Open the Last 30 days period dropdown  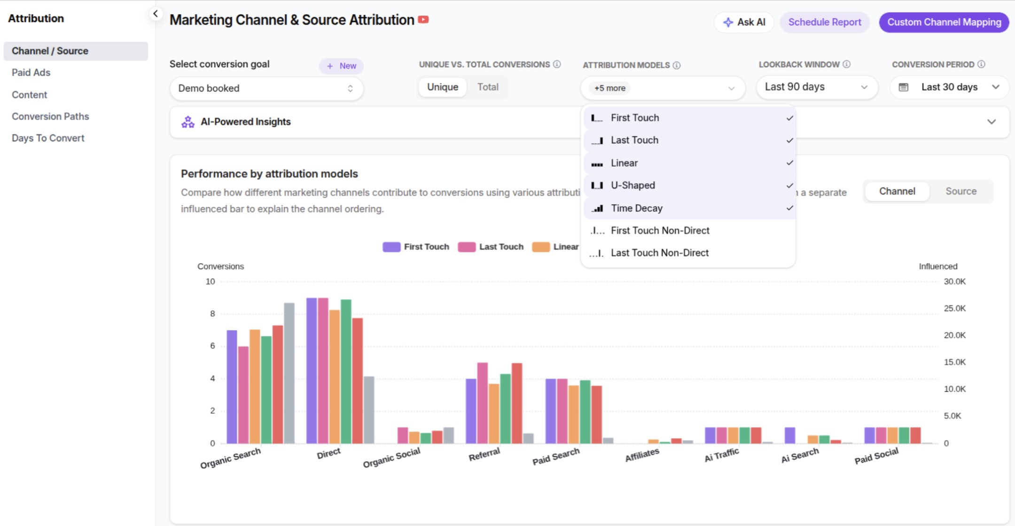[949, 87]
